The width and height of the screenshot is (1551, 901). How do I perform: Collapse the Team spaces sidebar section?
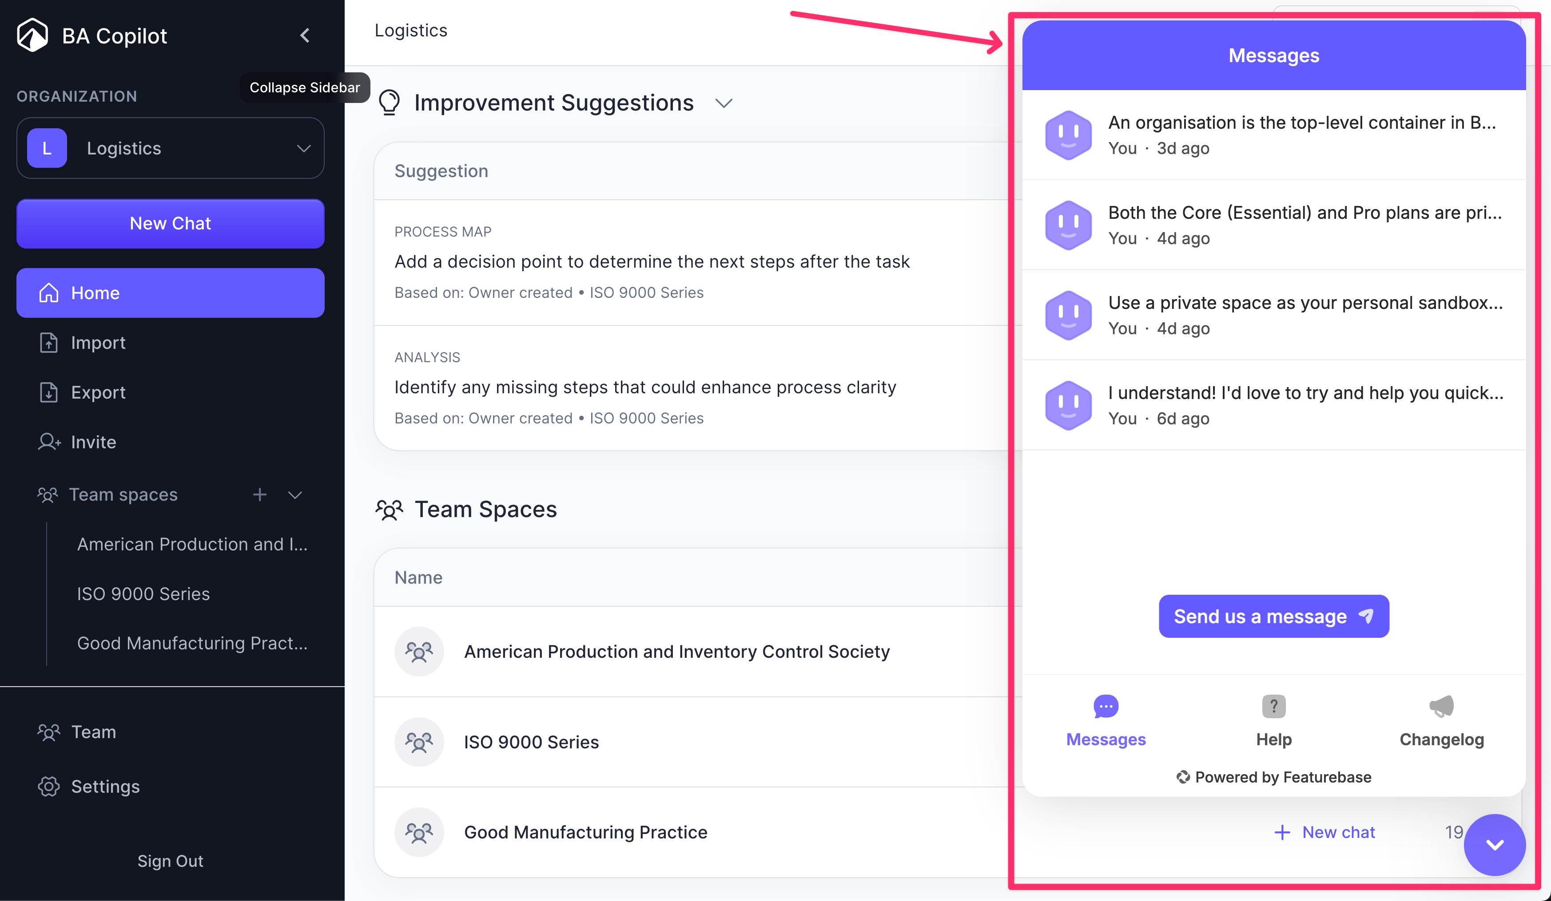click(x=295, y=494)
